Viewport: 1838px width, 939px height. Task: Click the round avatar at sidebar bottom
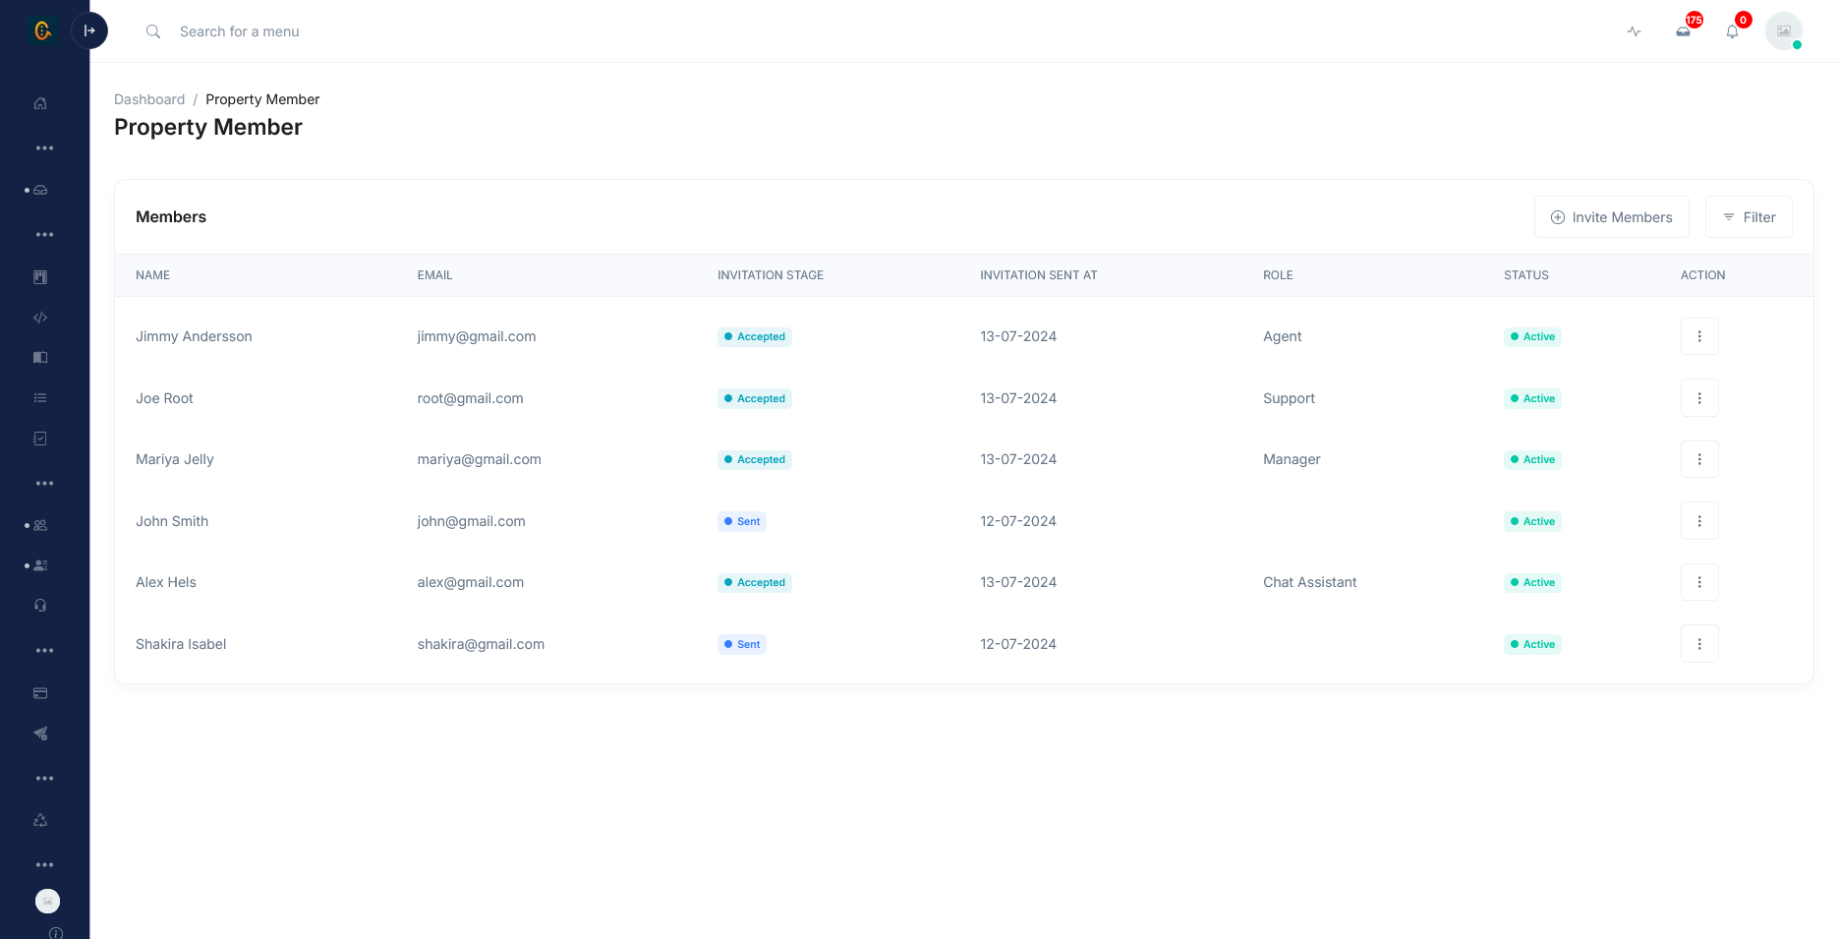point(47,901)
